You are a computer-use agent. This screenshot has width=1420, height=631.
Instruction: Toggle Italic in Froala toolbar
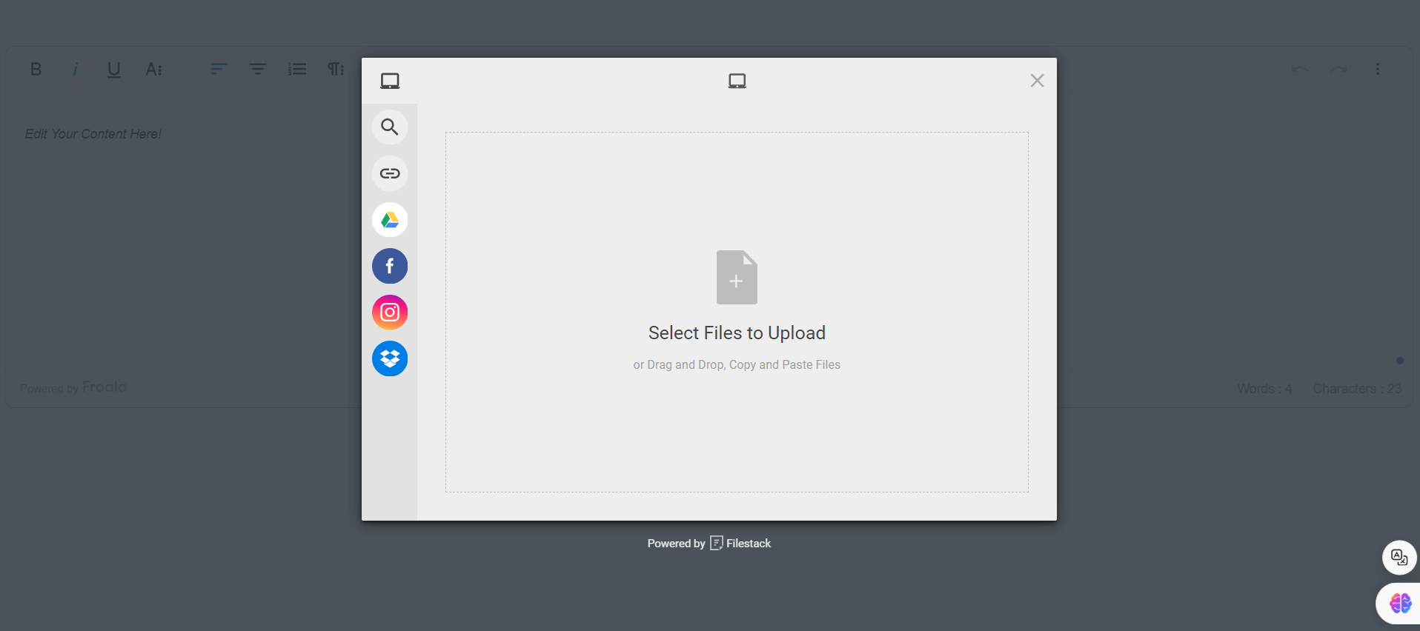click(75, 69)
